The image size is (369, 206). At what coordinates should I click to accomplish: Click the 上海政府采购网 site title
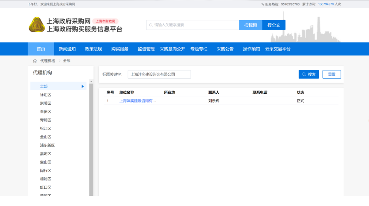68,21
